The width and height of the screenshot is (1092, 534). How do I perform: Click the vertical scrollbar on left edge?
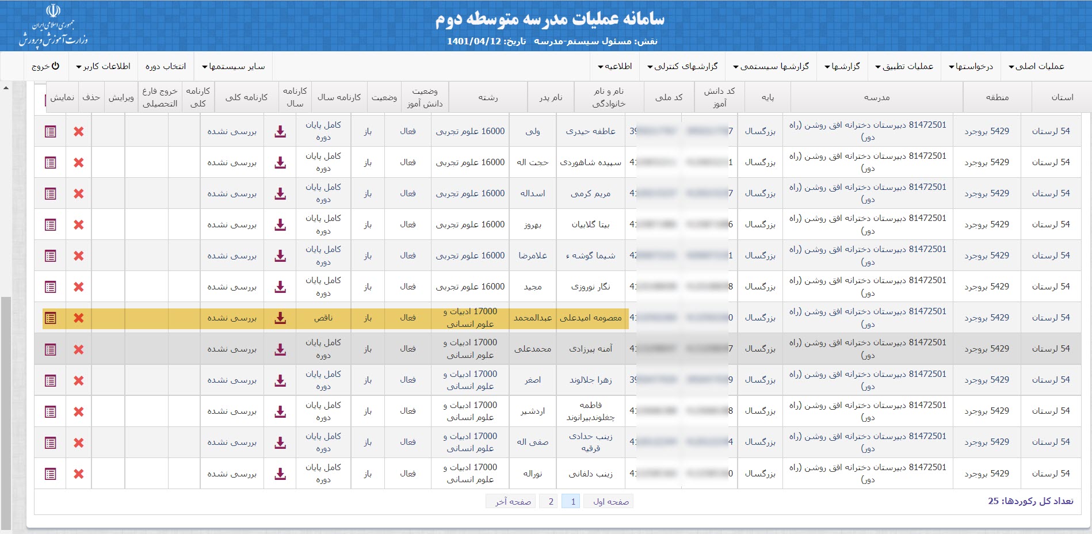tap(6, 403)
